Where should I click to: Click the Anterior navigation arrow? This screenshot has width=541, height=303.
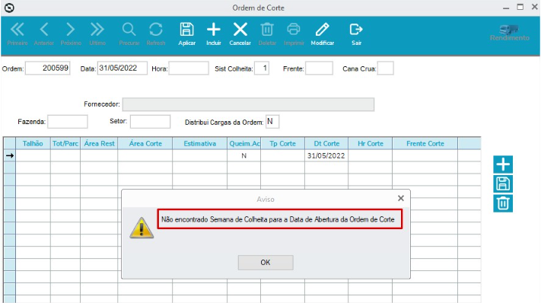pyautogui.click(x=44, y=34)
